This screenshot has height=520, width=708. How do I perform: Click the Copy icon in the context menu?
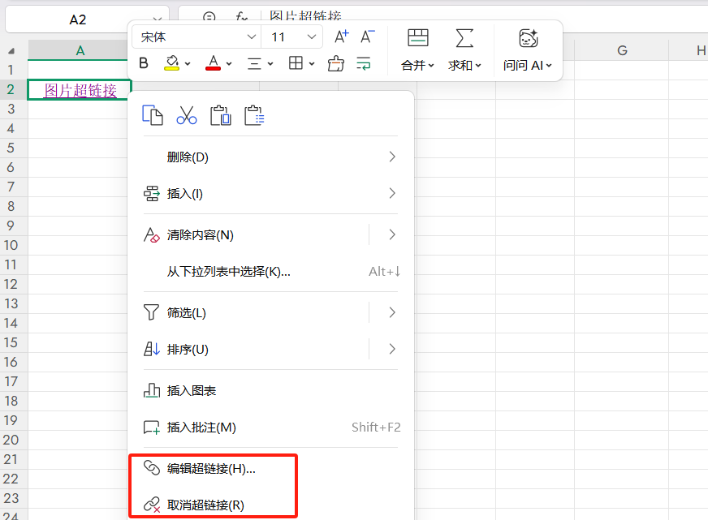pos(152,114)
